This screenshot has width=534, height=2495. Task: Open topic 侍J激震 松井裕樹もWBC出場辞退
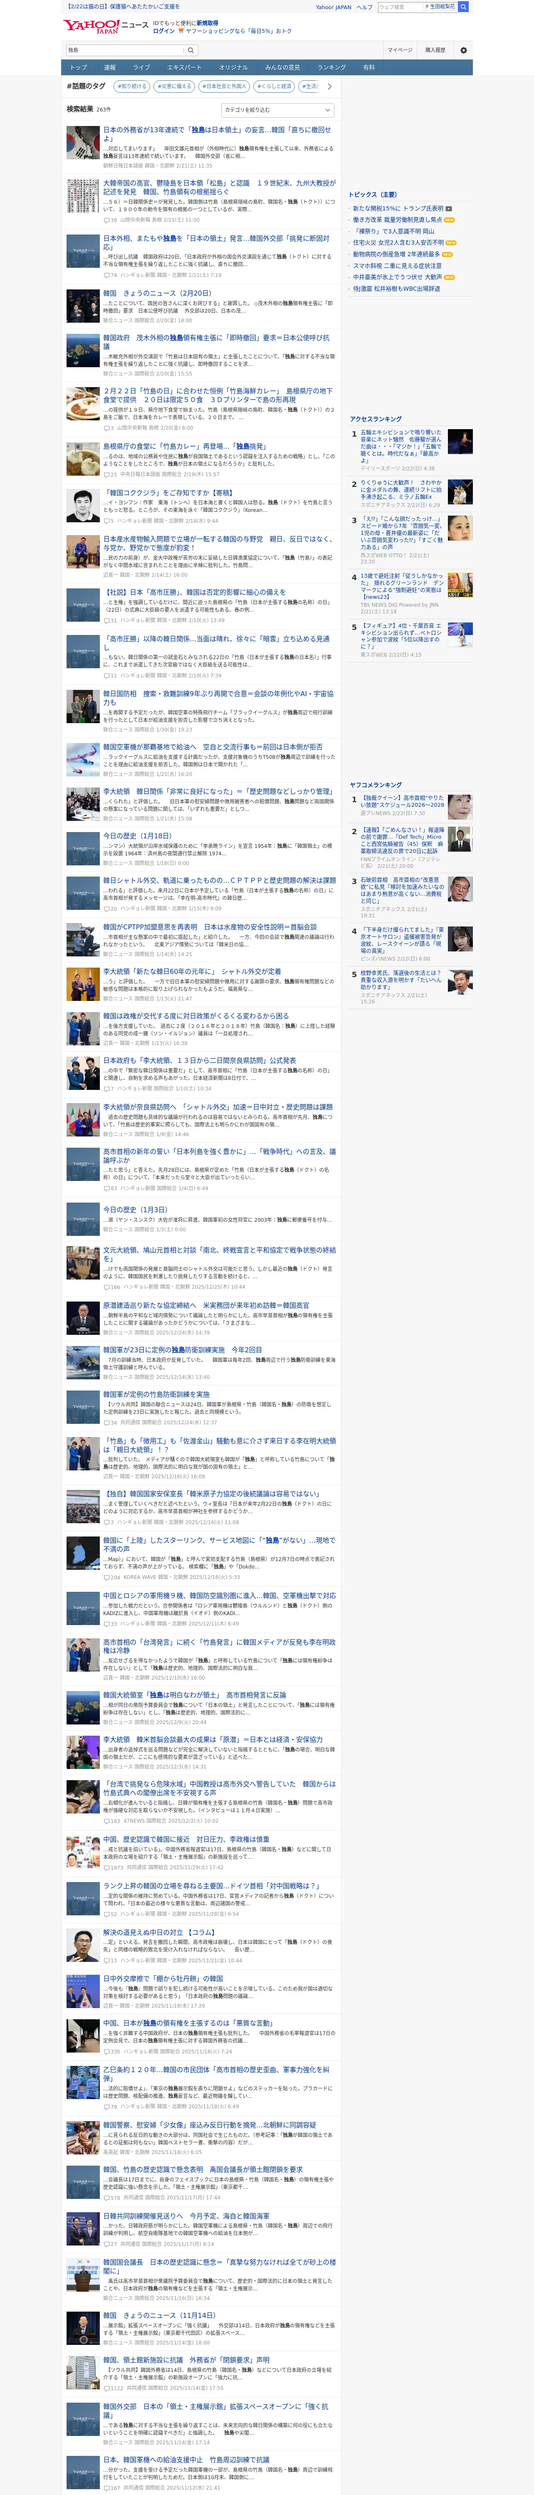396,289
